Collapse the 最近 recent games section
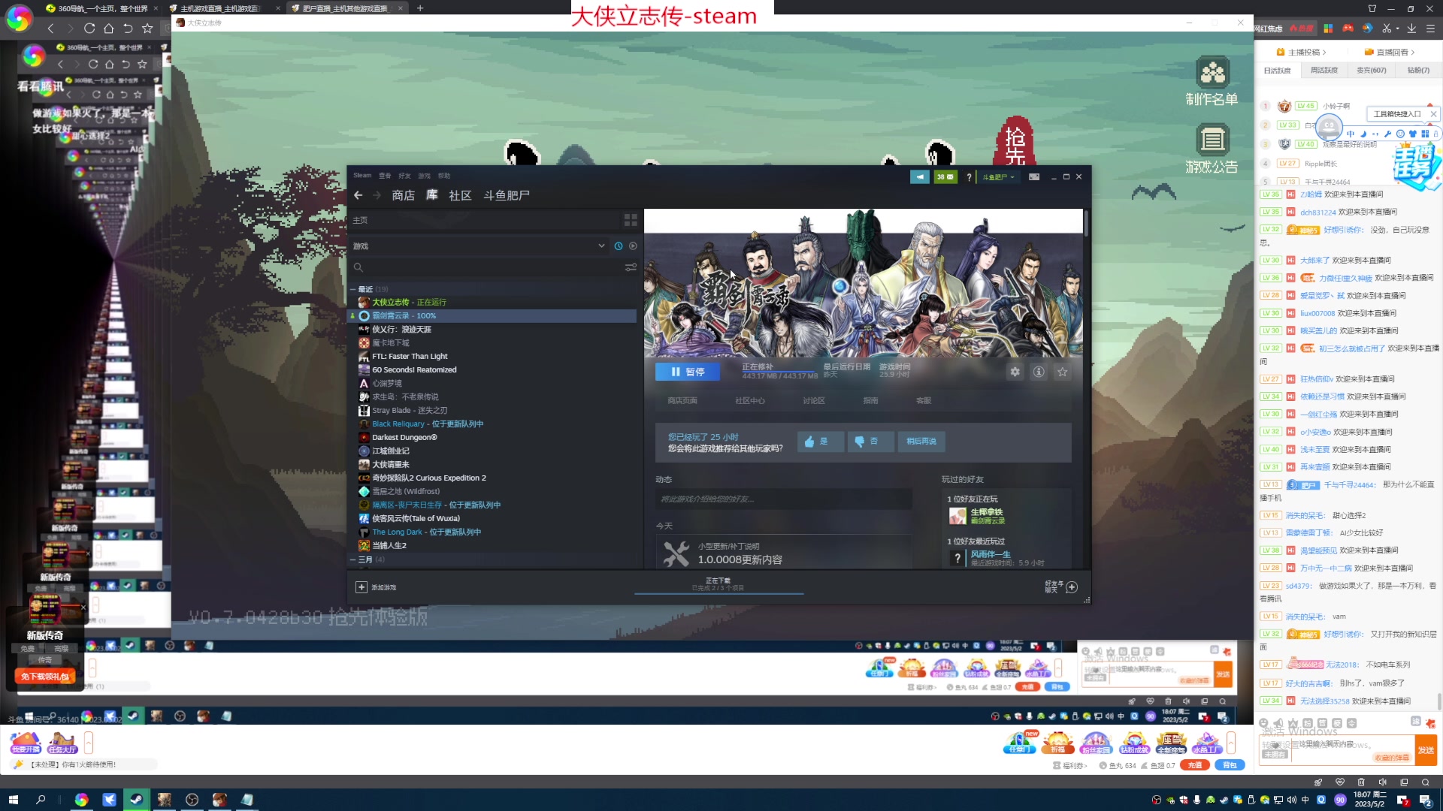1443x811 pixels. pos(353,289)
